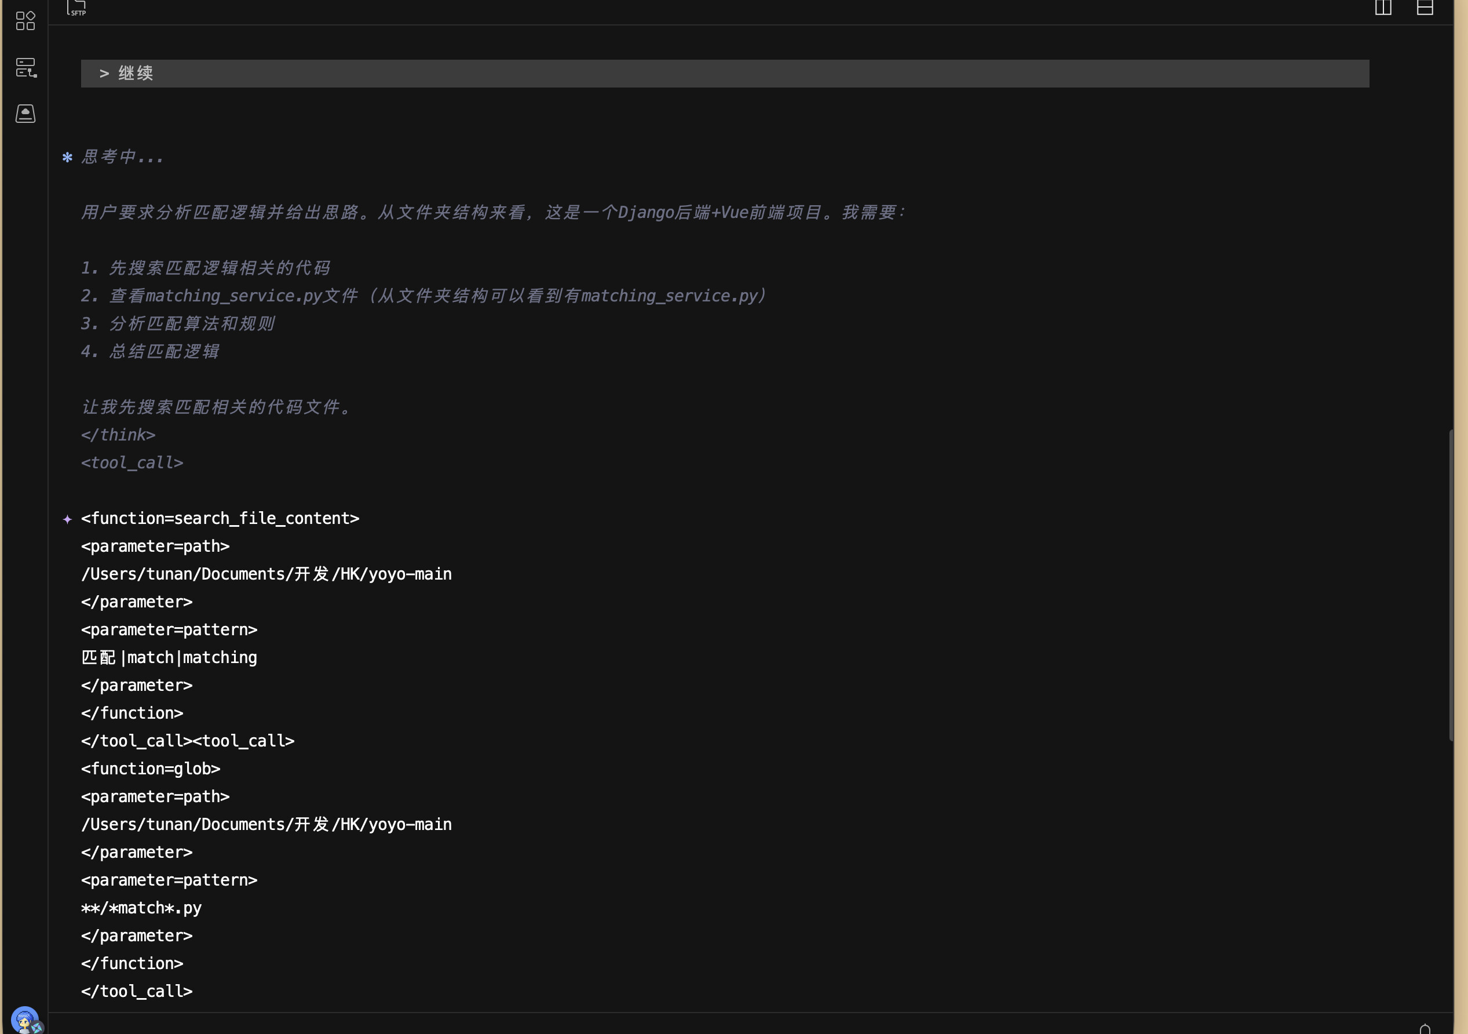Click the 匹配|match|matching pattern line
Viewport: 1468px width, 1034px height.
click(x=169, y=658)
